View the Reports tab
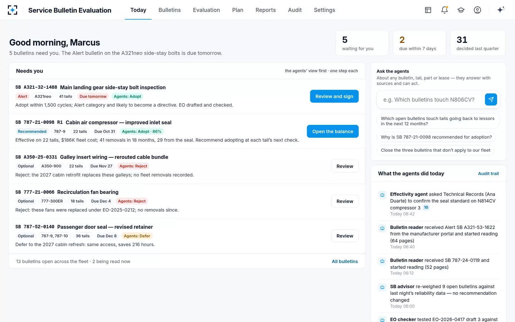Image resolution: width=515 pixels, height=322 pixels. (266, 10)
